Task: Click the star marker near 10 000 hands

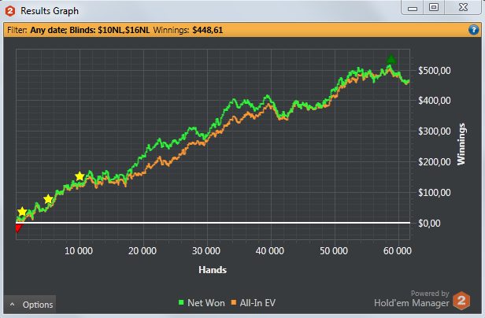Action: 80,176
